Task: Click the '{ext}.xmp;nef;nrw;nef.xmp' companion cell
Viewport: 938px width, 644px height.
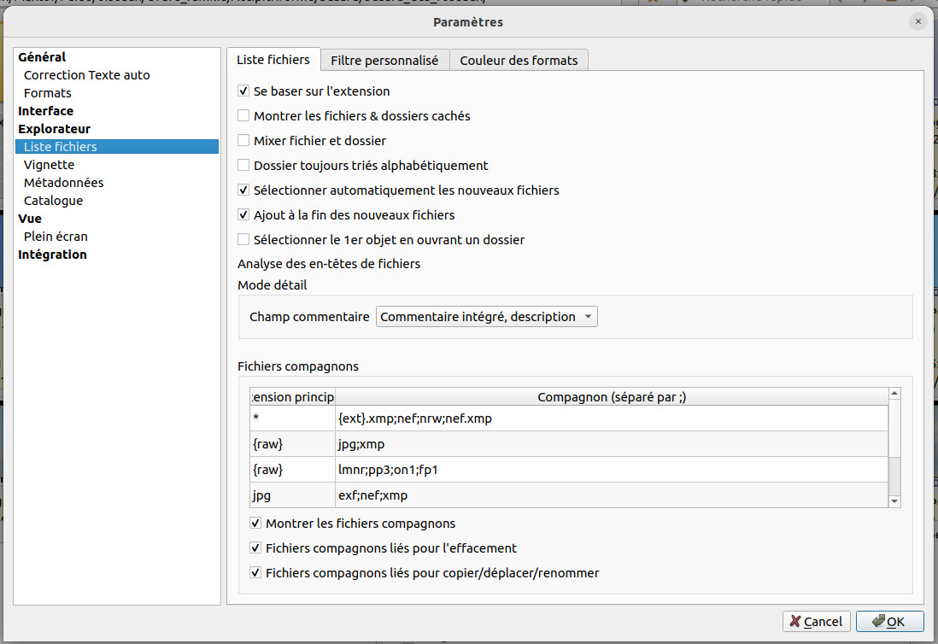Action: [x=611, y=419]
